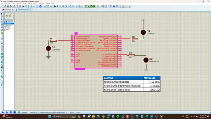Click the binoculars search icon
Screen dimensions: 211x119
click(x=114, y=6)
